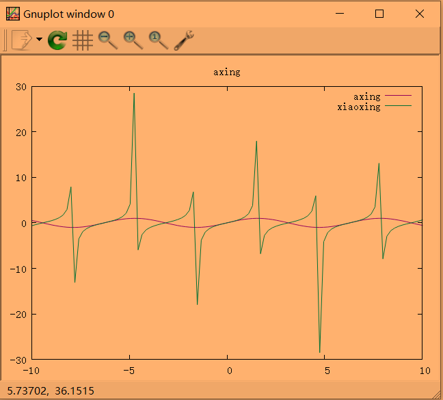Click the plot title axing
This screenshot has width=443, height=400.
pos(226,72)
